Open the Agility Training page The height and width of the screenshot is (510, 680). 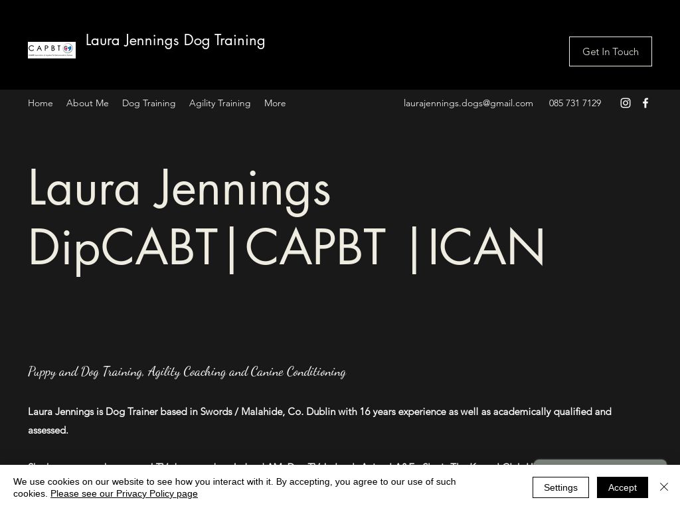220,103
